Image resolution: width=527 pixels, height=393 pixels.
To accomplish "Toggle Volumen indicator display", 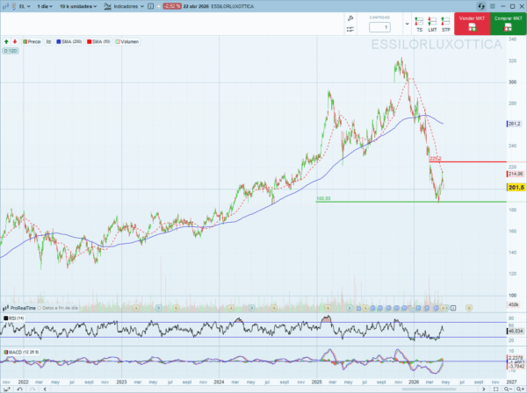I will pyautogui.click(x=127, y=41).
